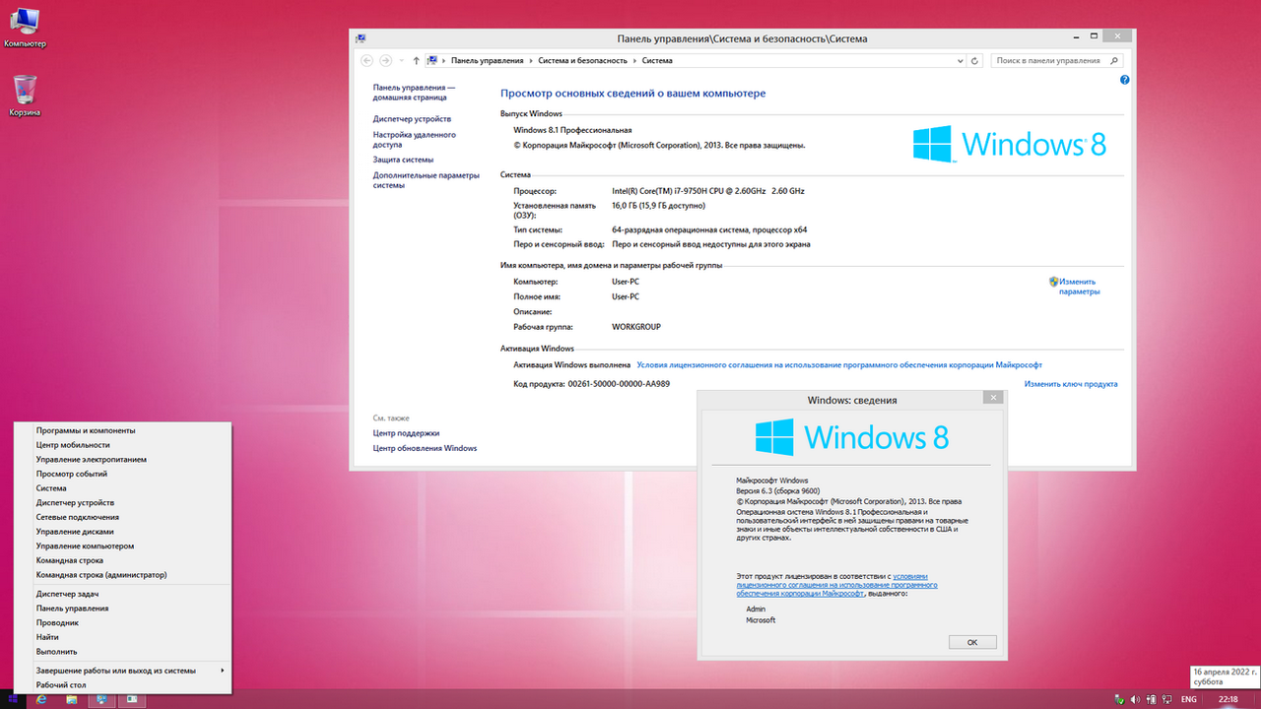Click the blue Help question mark icon
The image size is (1261, 709).
click(x=1125, y=80)
